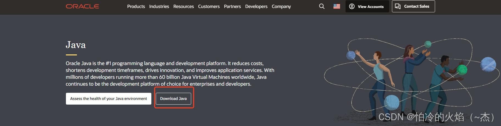Open the Industries menu
The image size is (501, 126).
159,6
